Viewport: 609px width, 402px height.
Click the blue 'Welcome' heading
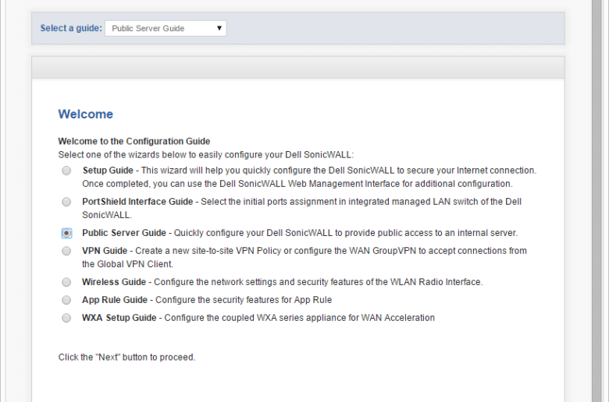point(85,114)
